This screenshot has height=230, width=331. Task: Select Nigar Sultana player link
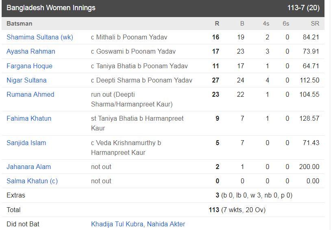pyautogui.click(x=26, y=80)
